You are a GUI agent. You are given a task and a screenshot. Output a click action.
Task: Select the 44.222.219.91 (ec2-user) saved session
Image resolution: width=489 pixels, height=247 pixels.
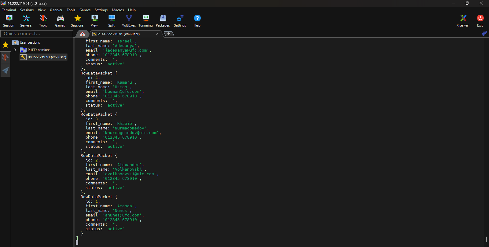43,57
